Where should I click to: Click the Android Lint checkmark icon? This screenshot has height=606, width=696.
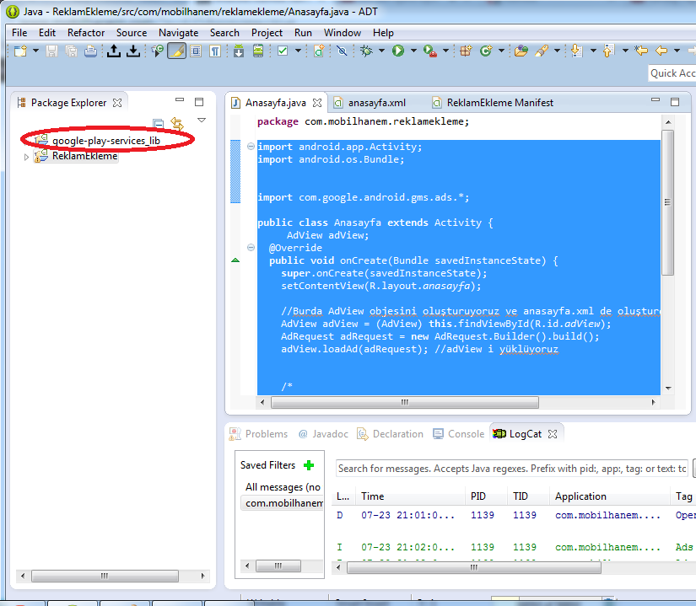pyautogui.click(x=283, y=51)
